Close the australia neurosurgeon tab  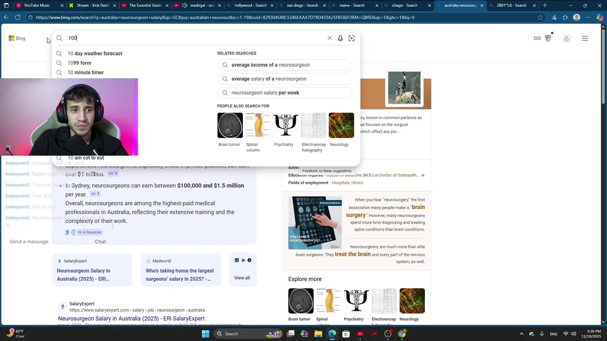click(x=482, y=5)
